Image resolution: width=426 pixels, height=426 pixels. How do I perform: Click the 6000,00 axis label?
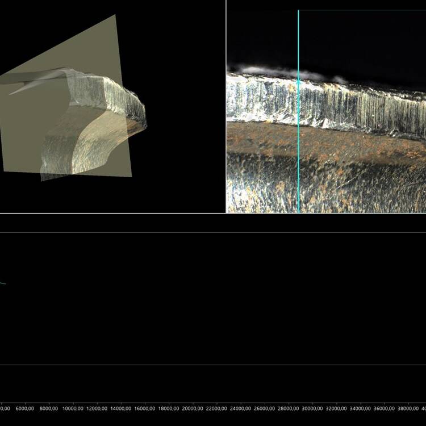[x=25, y=408]
